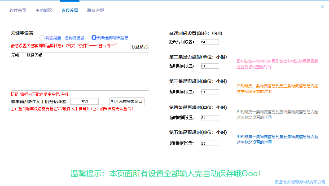
Task: Close the application window
Action: (x=323, y=6)
